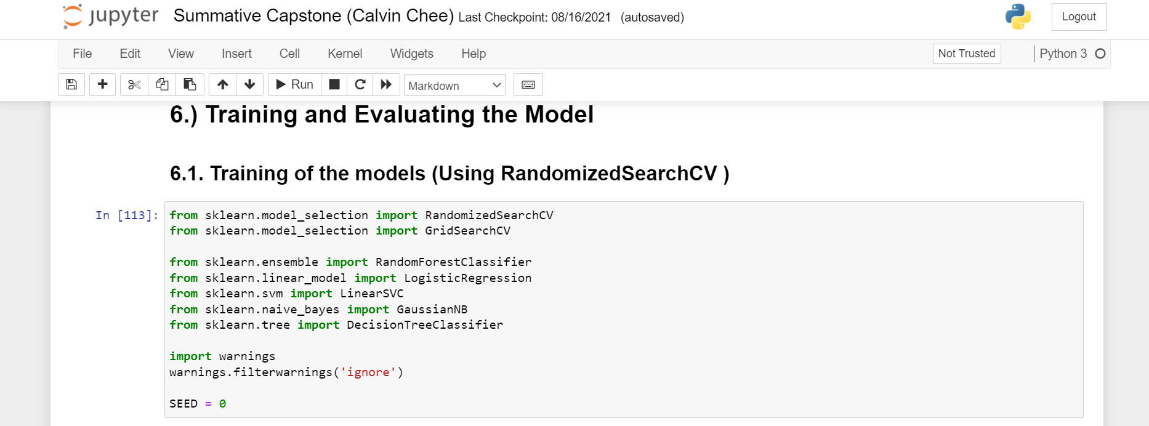Copy the selected cell via copy icon
1149x426 pixels.
point(162,84)
